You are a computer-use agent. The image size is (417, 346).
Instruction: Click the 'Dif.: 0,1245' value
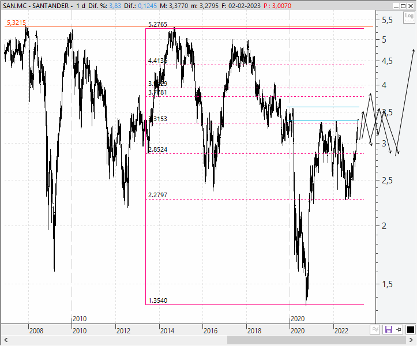(140, 6)
